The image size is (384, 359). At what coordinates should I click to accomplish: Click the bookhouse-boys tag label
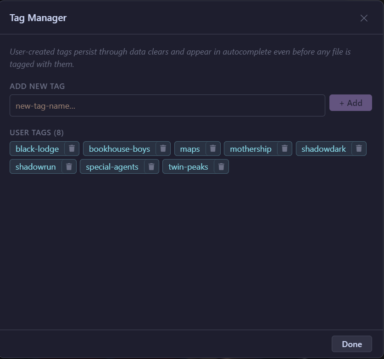pyautogui.click(x=119, y=149)
